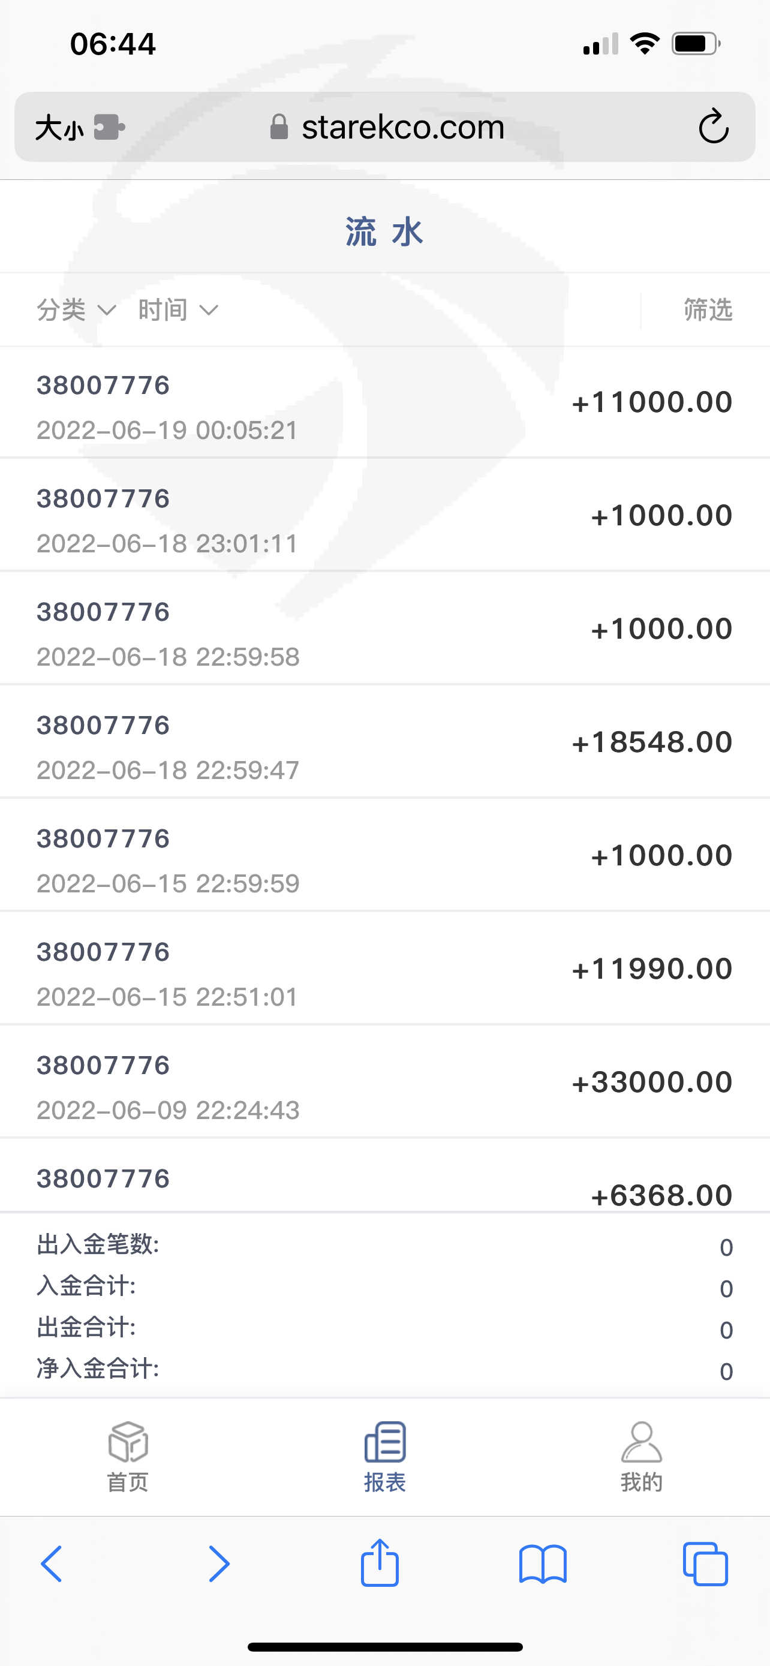
Task: Tap the starekco.com address field
Action: point(402,127)
